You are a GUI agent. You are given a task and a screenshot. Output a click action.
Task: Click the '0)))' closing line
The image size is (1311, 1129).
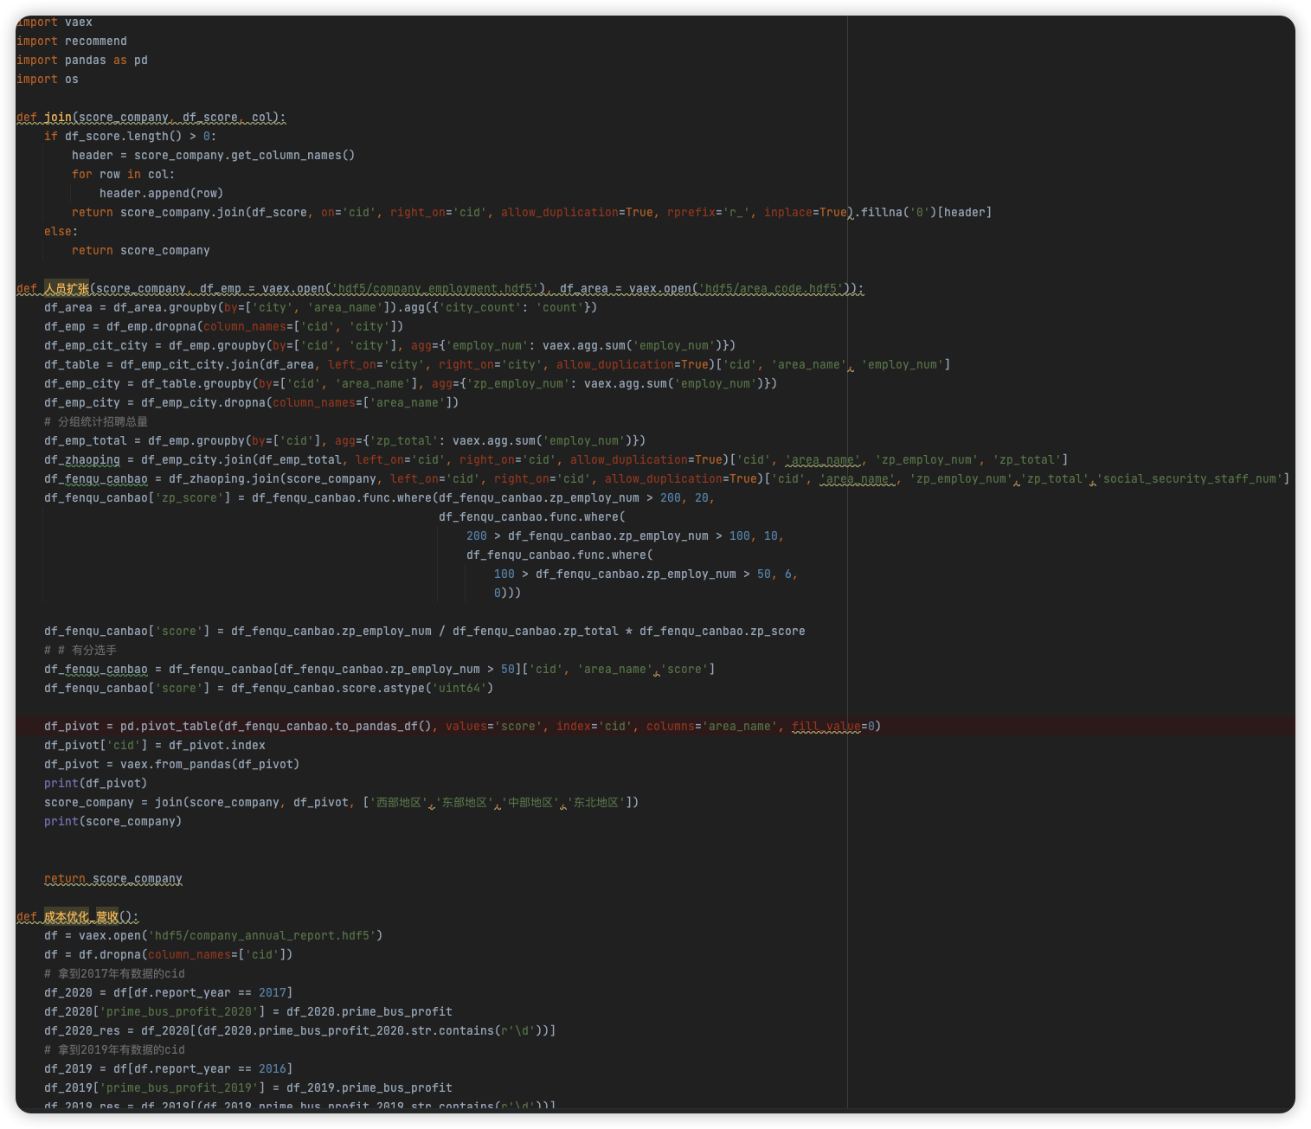[508, 593]
